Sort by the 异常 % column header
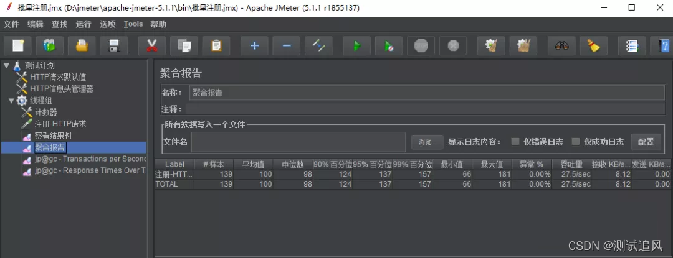This screenshot has height=258, width=673. [x=532, y=164]
